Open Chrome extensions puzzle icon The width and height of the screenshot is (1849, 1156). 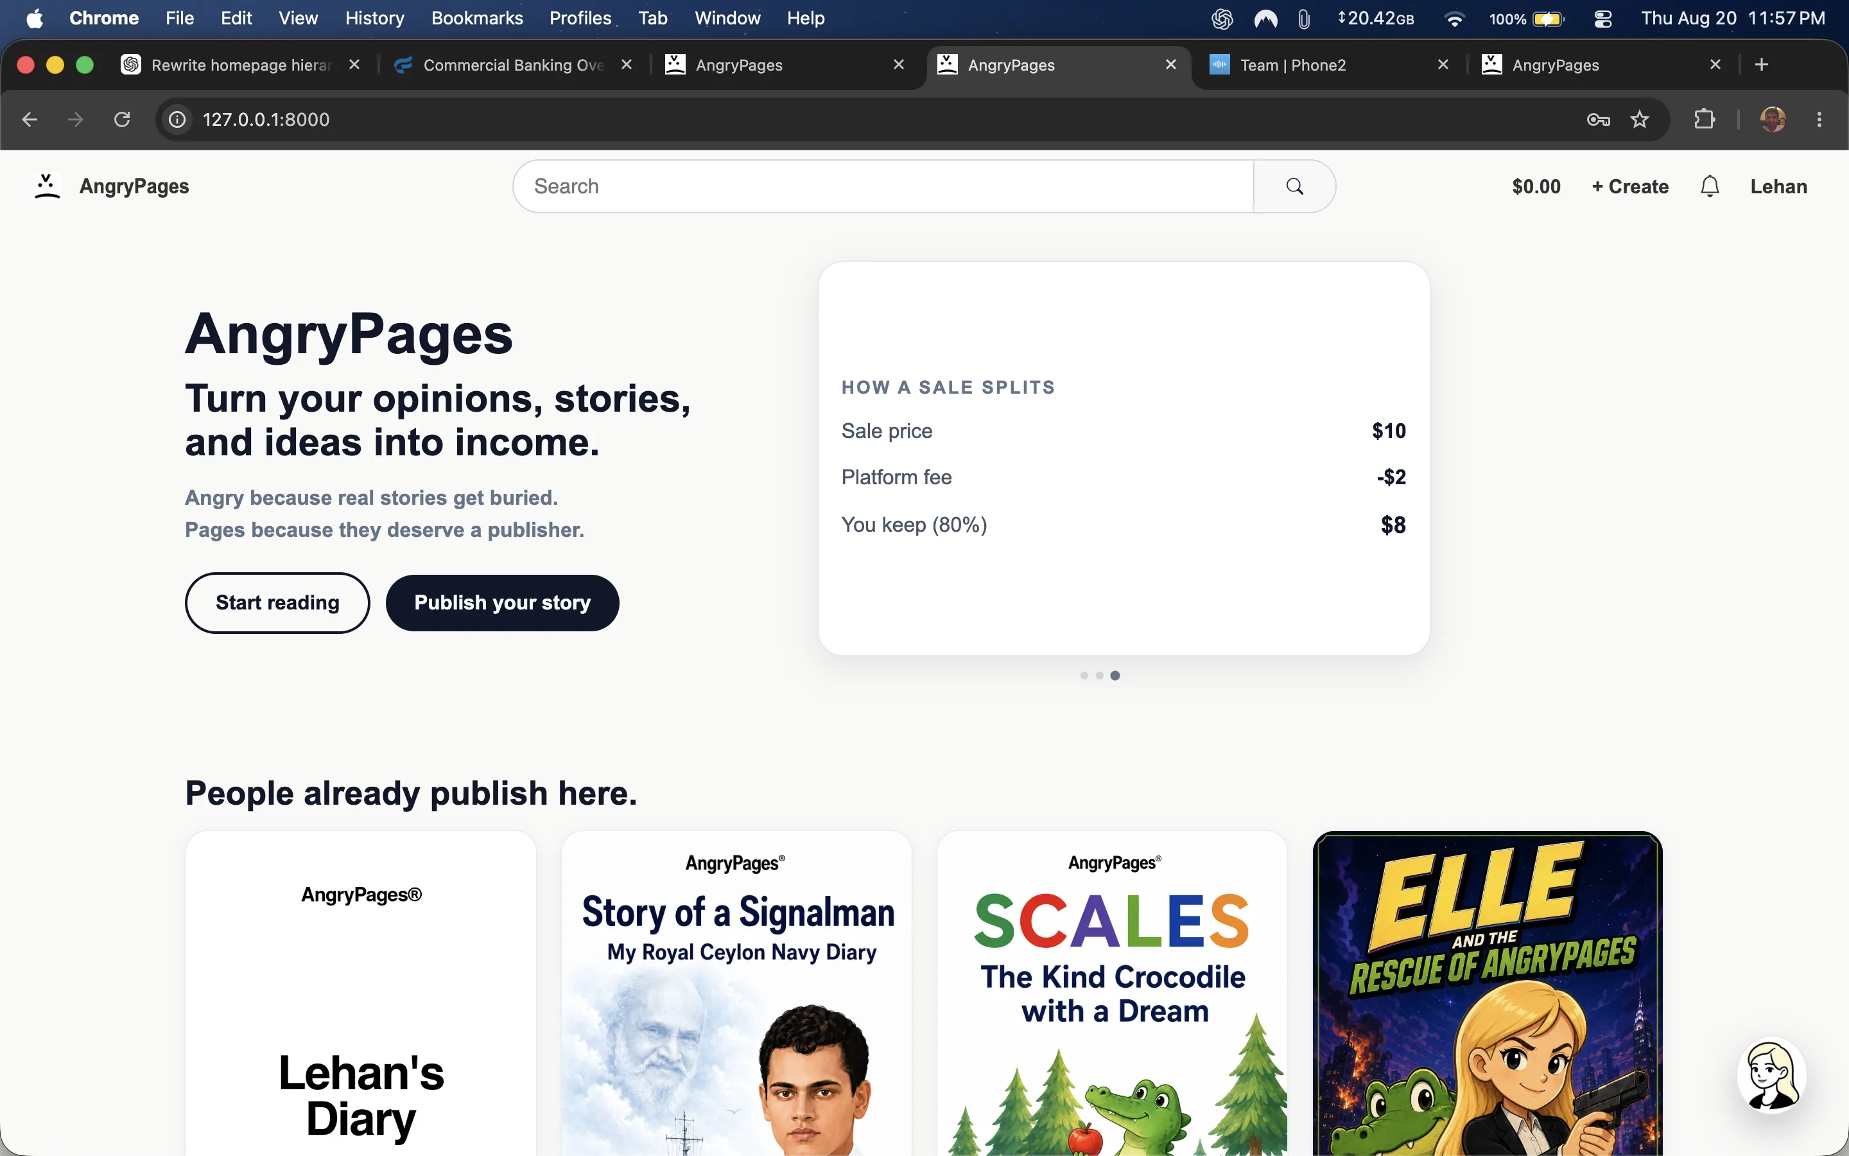(1705, 119)
